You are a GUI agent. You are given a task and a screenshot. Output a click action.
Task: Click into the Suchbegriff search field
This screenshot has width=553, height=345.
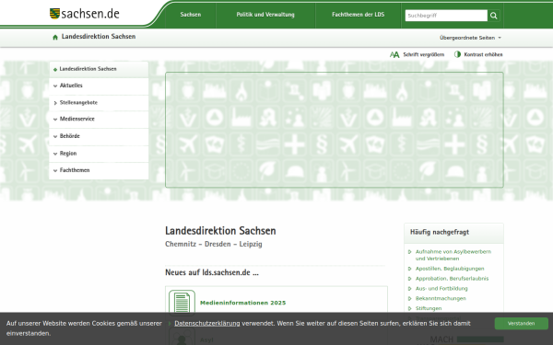click(x=446, y=16)
